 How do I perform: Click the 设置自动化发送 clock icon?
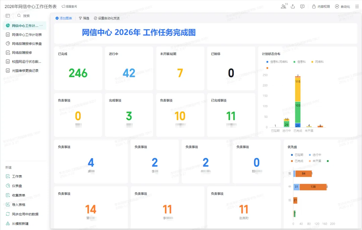(x=96, y=18)
